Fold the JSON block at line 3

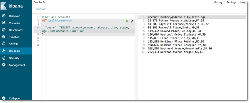[x=40, y=24]
